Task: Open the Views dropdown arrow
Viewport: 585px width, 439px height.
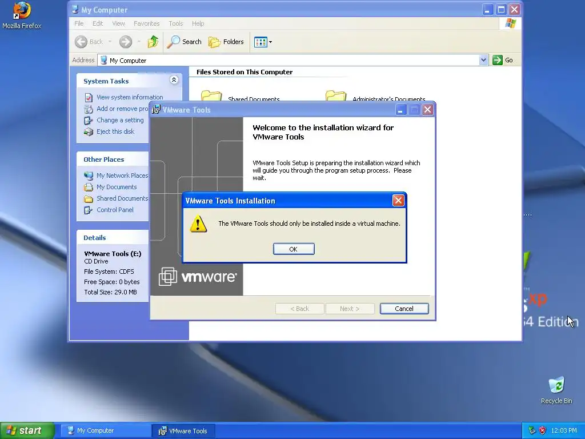Action: pyautogui.click(x=270, y=42)
